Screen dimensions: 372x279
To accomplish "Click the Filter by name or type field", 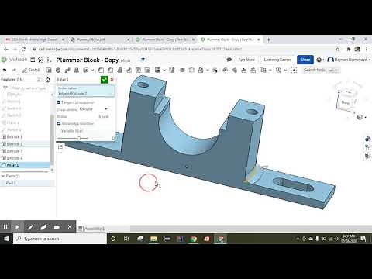I will coord(29,88).
